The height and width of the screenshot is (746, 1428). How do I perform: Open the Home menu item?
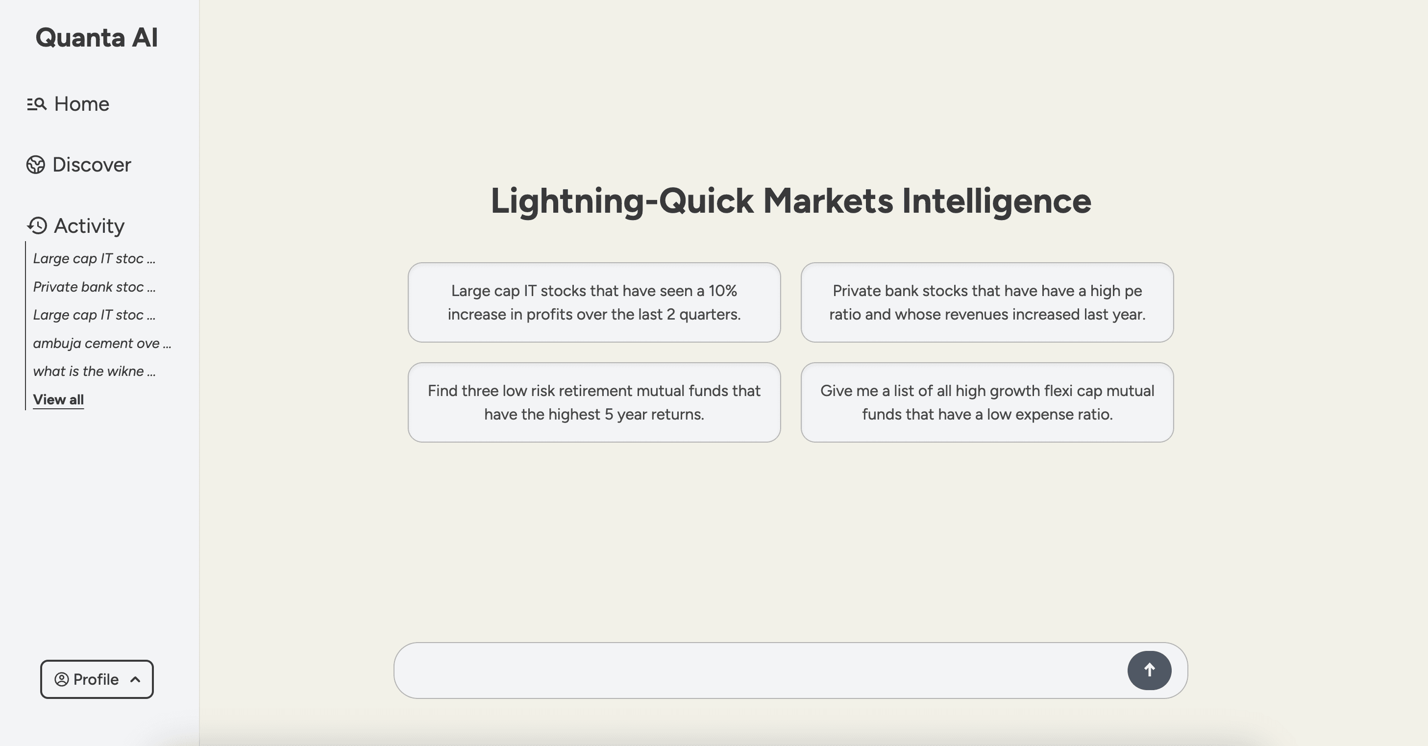[x=81, y=104]
